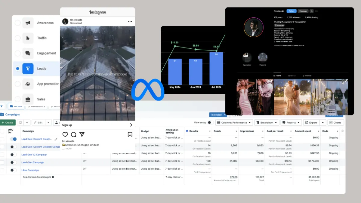Viewport: 361px width, 203px height.
Task: Turn on the Likes Campaign toggle
Action: [x=13, y=170]
